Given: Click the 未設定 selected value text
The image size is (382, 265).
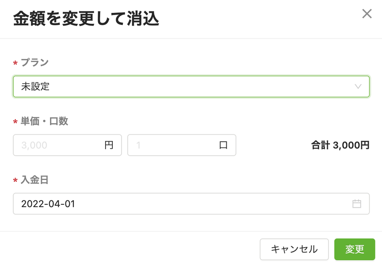Looking at the screenshot, I should coord(35,87).
